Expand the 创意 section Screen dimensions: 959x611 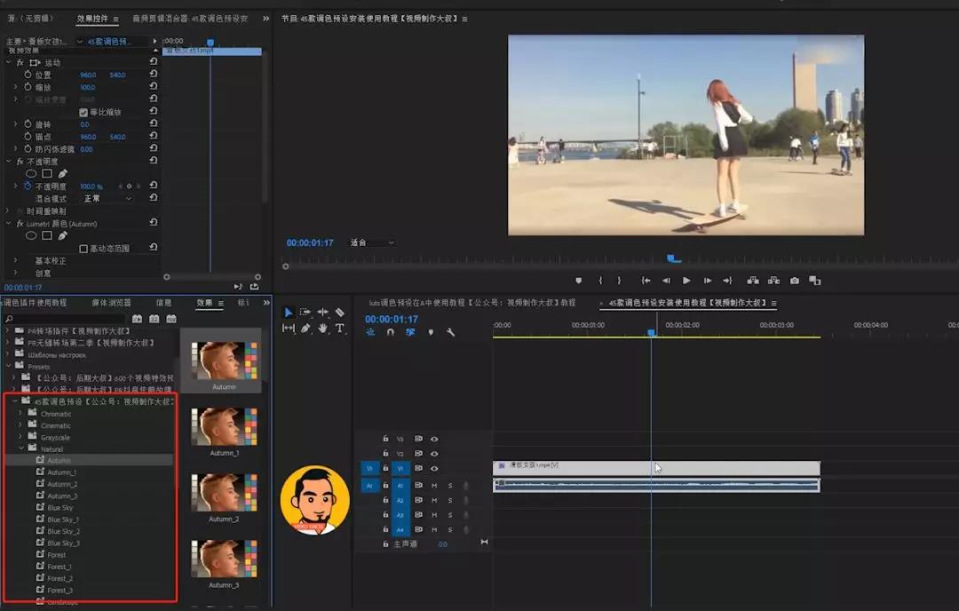click(15, 273)
